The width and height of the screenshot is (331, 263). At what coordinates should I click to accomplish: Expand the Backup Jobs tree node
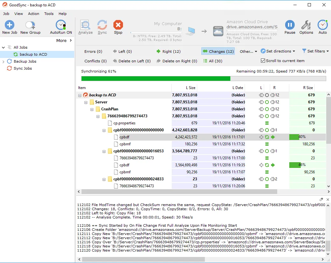click(x=4, y=61)
